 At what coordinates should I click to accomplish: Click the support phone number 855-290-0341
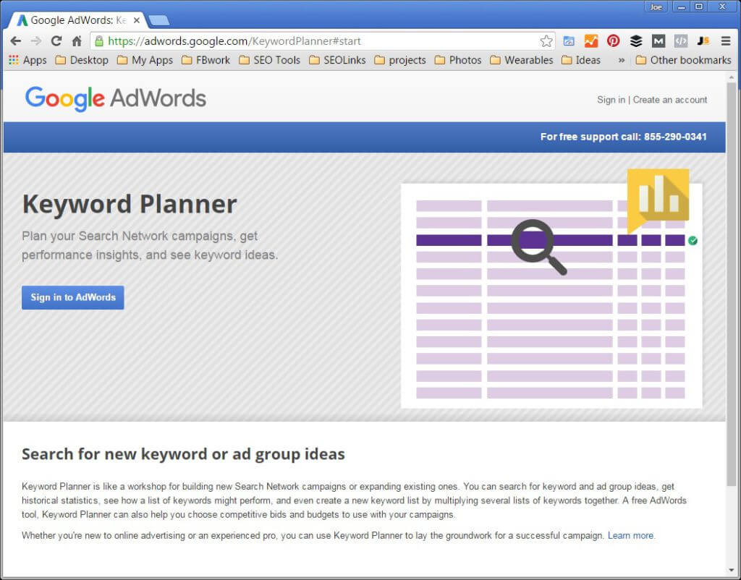click(x=675, y=137)
